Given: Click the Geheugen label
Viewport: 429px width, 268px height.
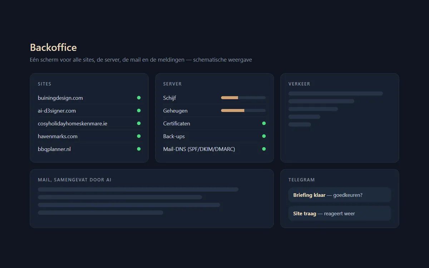Looking at the screenshot, I should click(175, 111).
